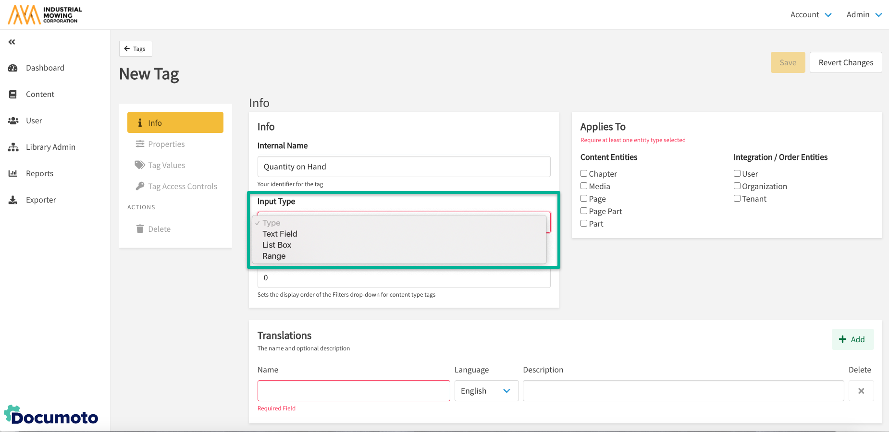Add a new translation row
889x432 pixels.
[x=852, y=339]
